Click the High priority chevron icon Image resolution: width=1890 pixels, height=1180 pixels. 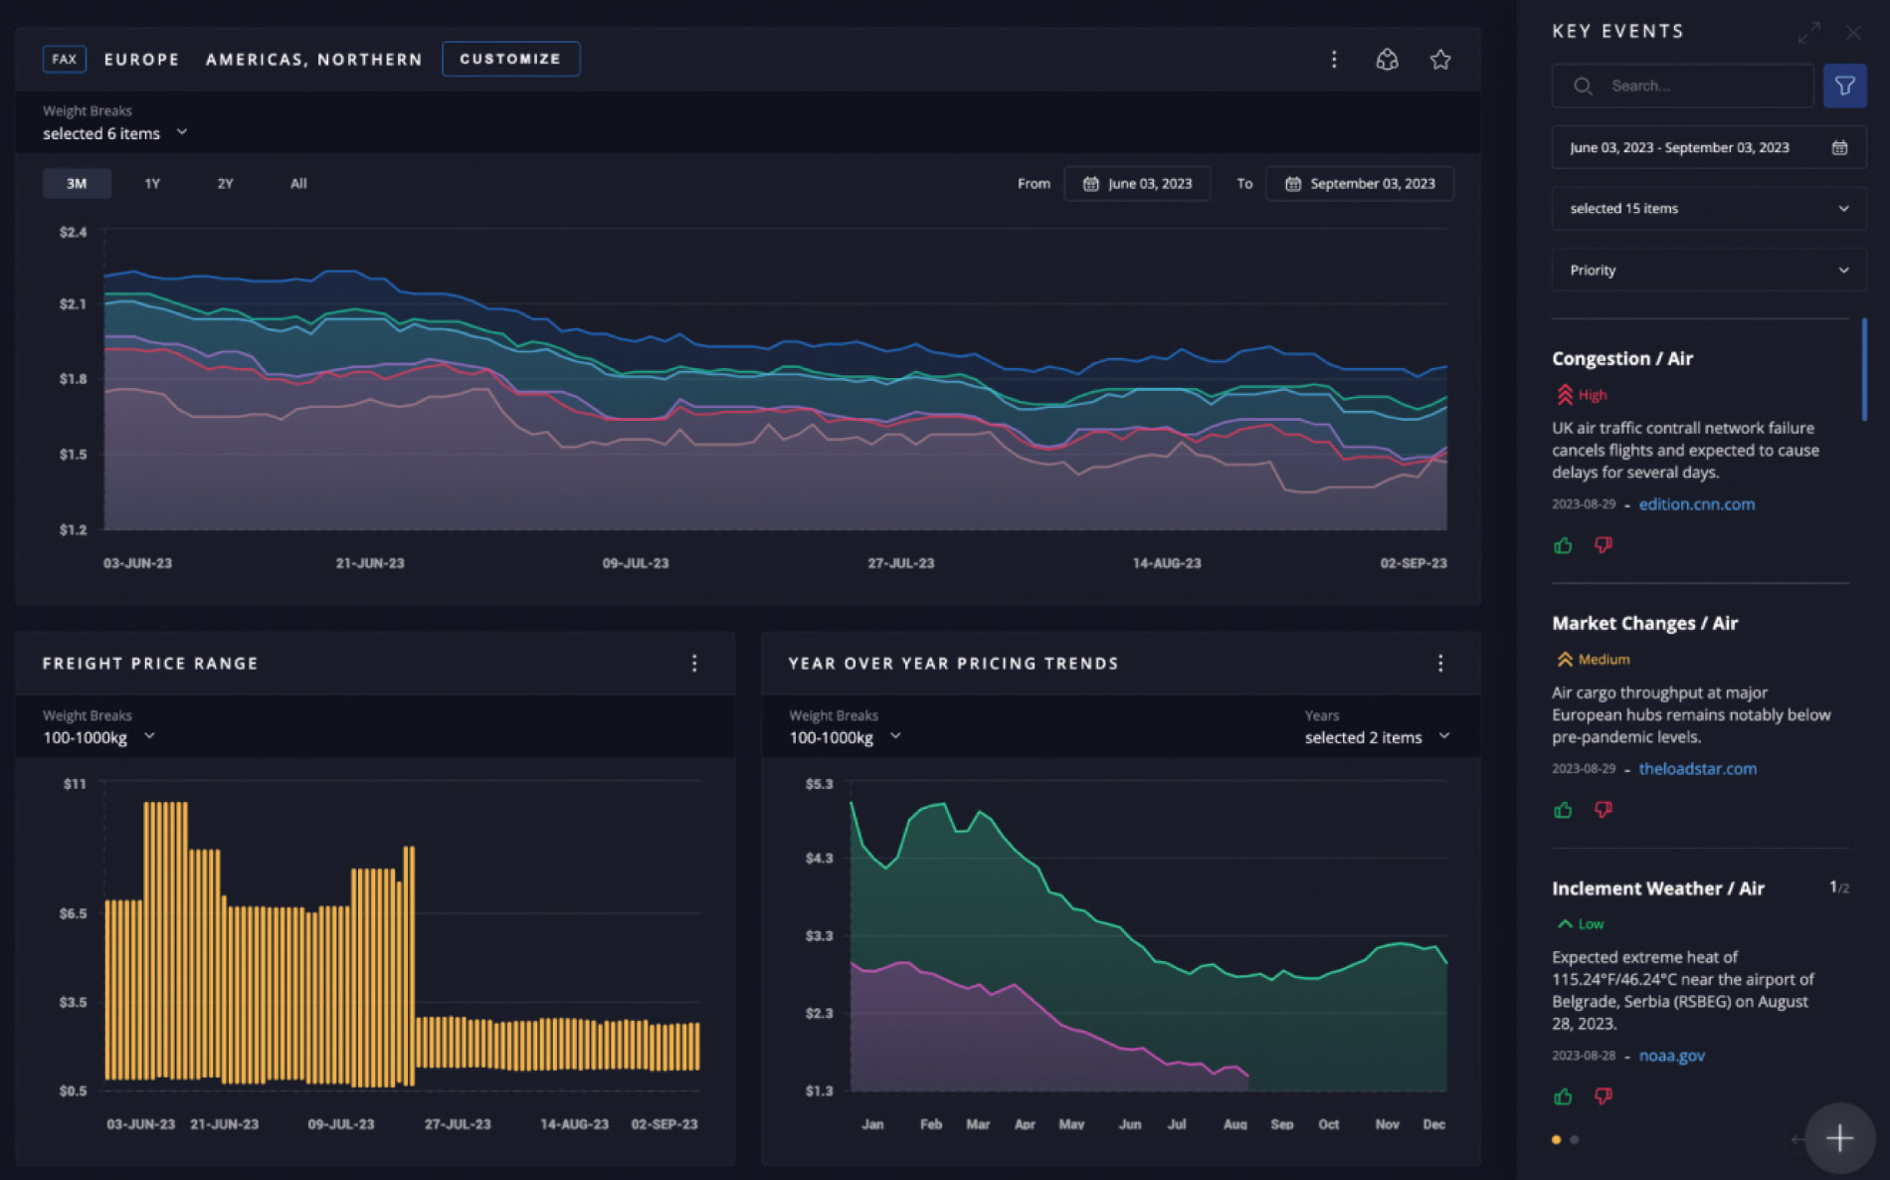pos(1564,395)
